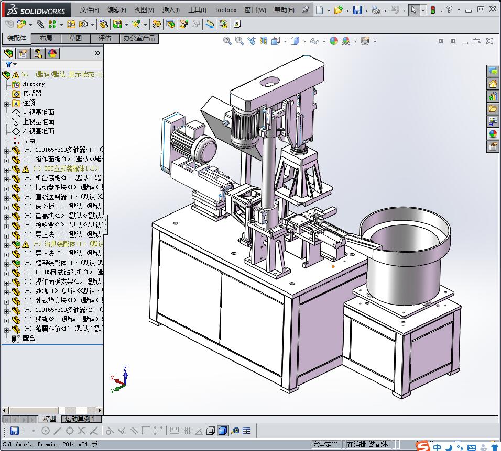This screenshot has height=451, width=501.
Task: Open the Appearances sphere in task pane
Action: tap(493, 134)
